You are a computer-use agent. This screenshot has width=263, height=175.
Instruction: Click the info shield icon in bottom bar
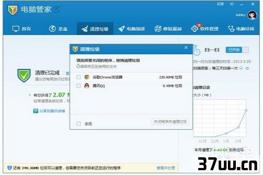[x=10, y=168]
